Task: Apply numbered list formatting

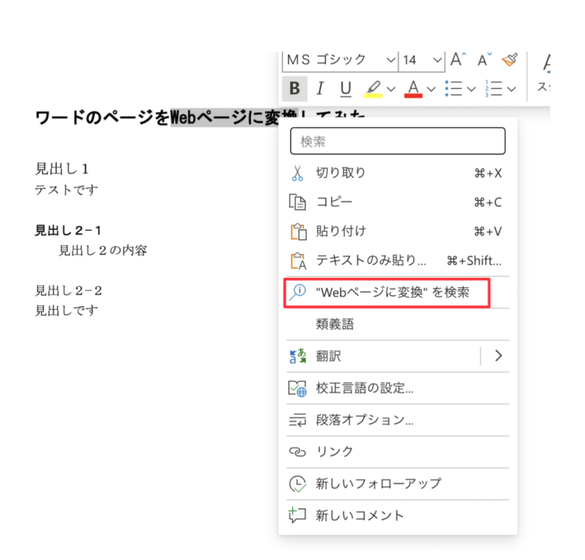Action: click(493, 89)
